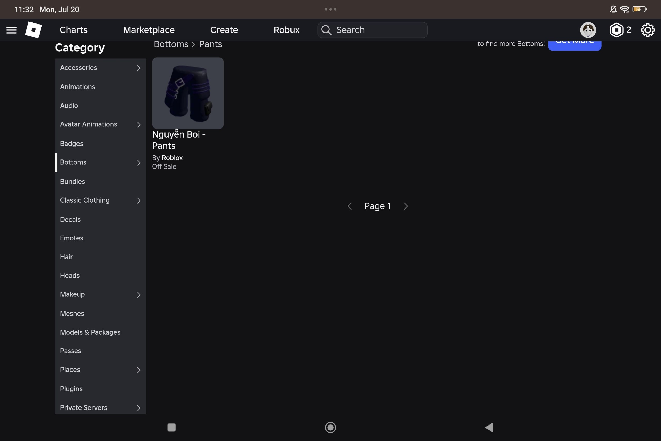
Task: Open the Robux balance icon
Action: (x=616, y=30)
